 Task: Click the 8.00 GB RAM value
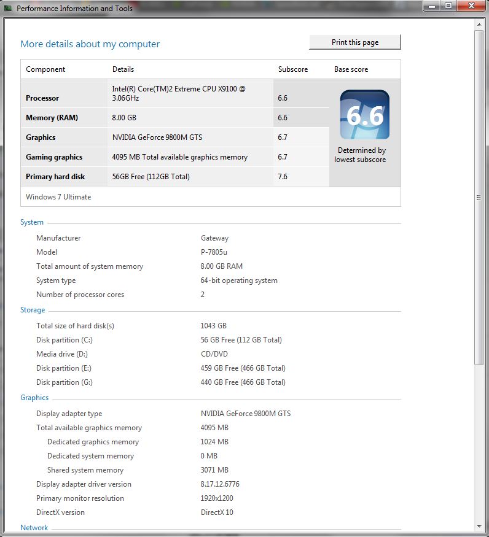(222, 266)
